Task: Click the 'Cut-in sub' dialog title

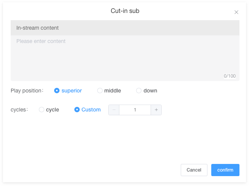Action: coord(125,11)
